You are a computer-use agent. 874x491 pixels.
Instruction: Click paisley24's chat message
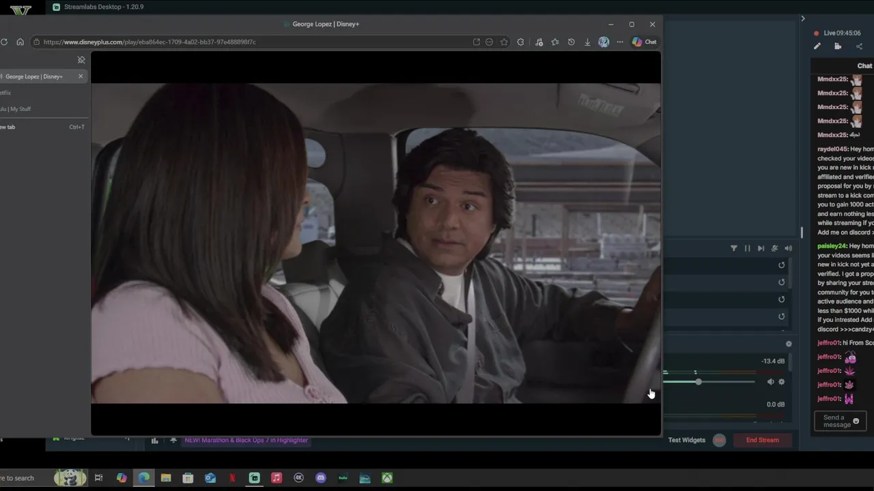tap(845, 288)
